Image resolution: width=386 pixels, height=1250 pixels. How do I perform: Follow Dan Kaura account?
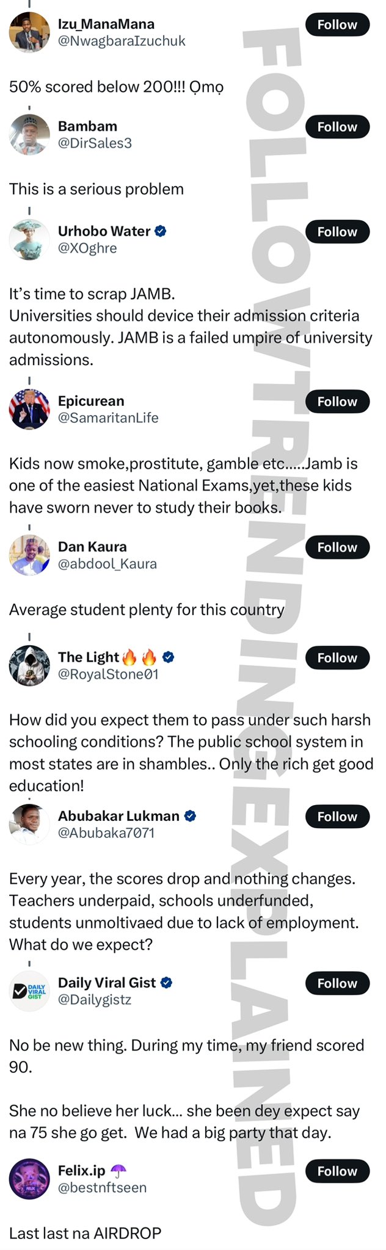tap(337, 547)
